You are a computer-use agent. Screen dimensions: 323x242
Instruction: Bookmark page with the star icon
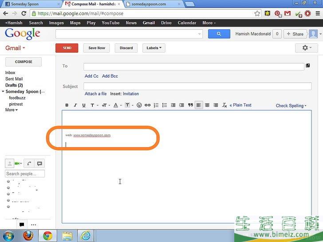(257, 14)
